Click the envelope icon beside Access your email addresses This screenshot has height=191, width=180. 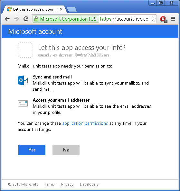coord(23,104)
